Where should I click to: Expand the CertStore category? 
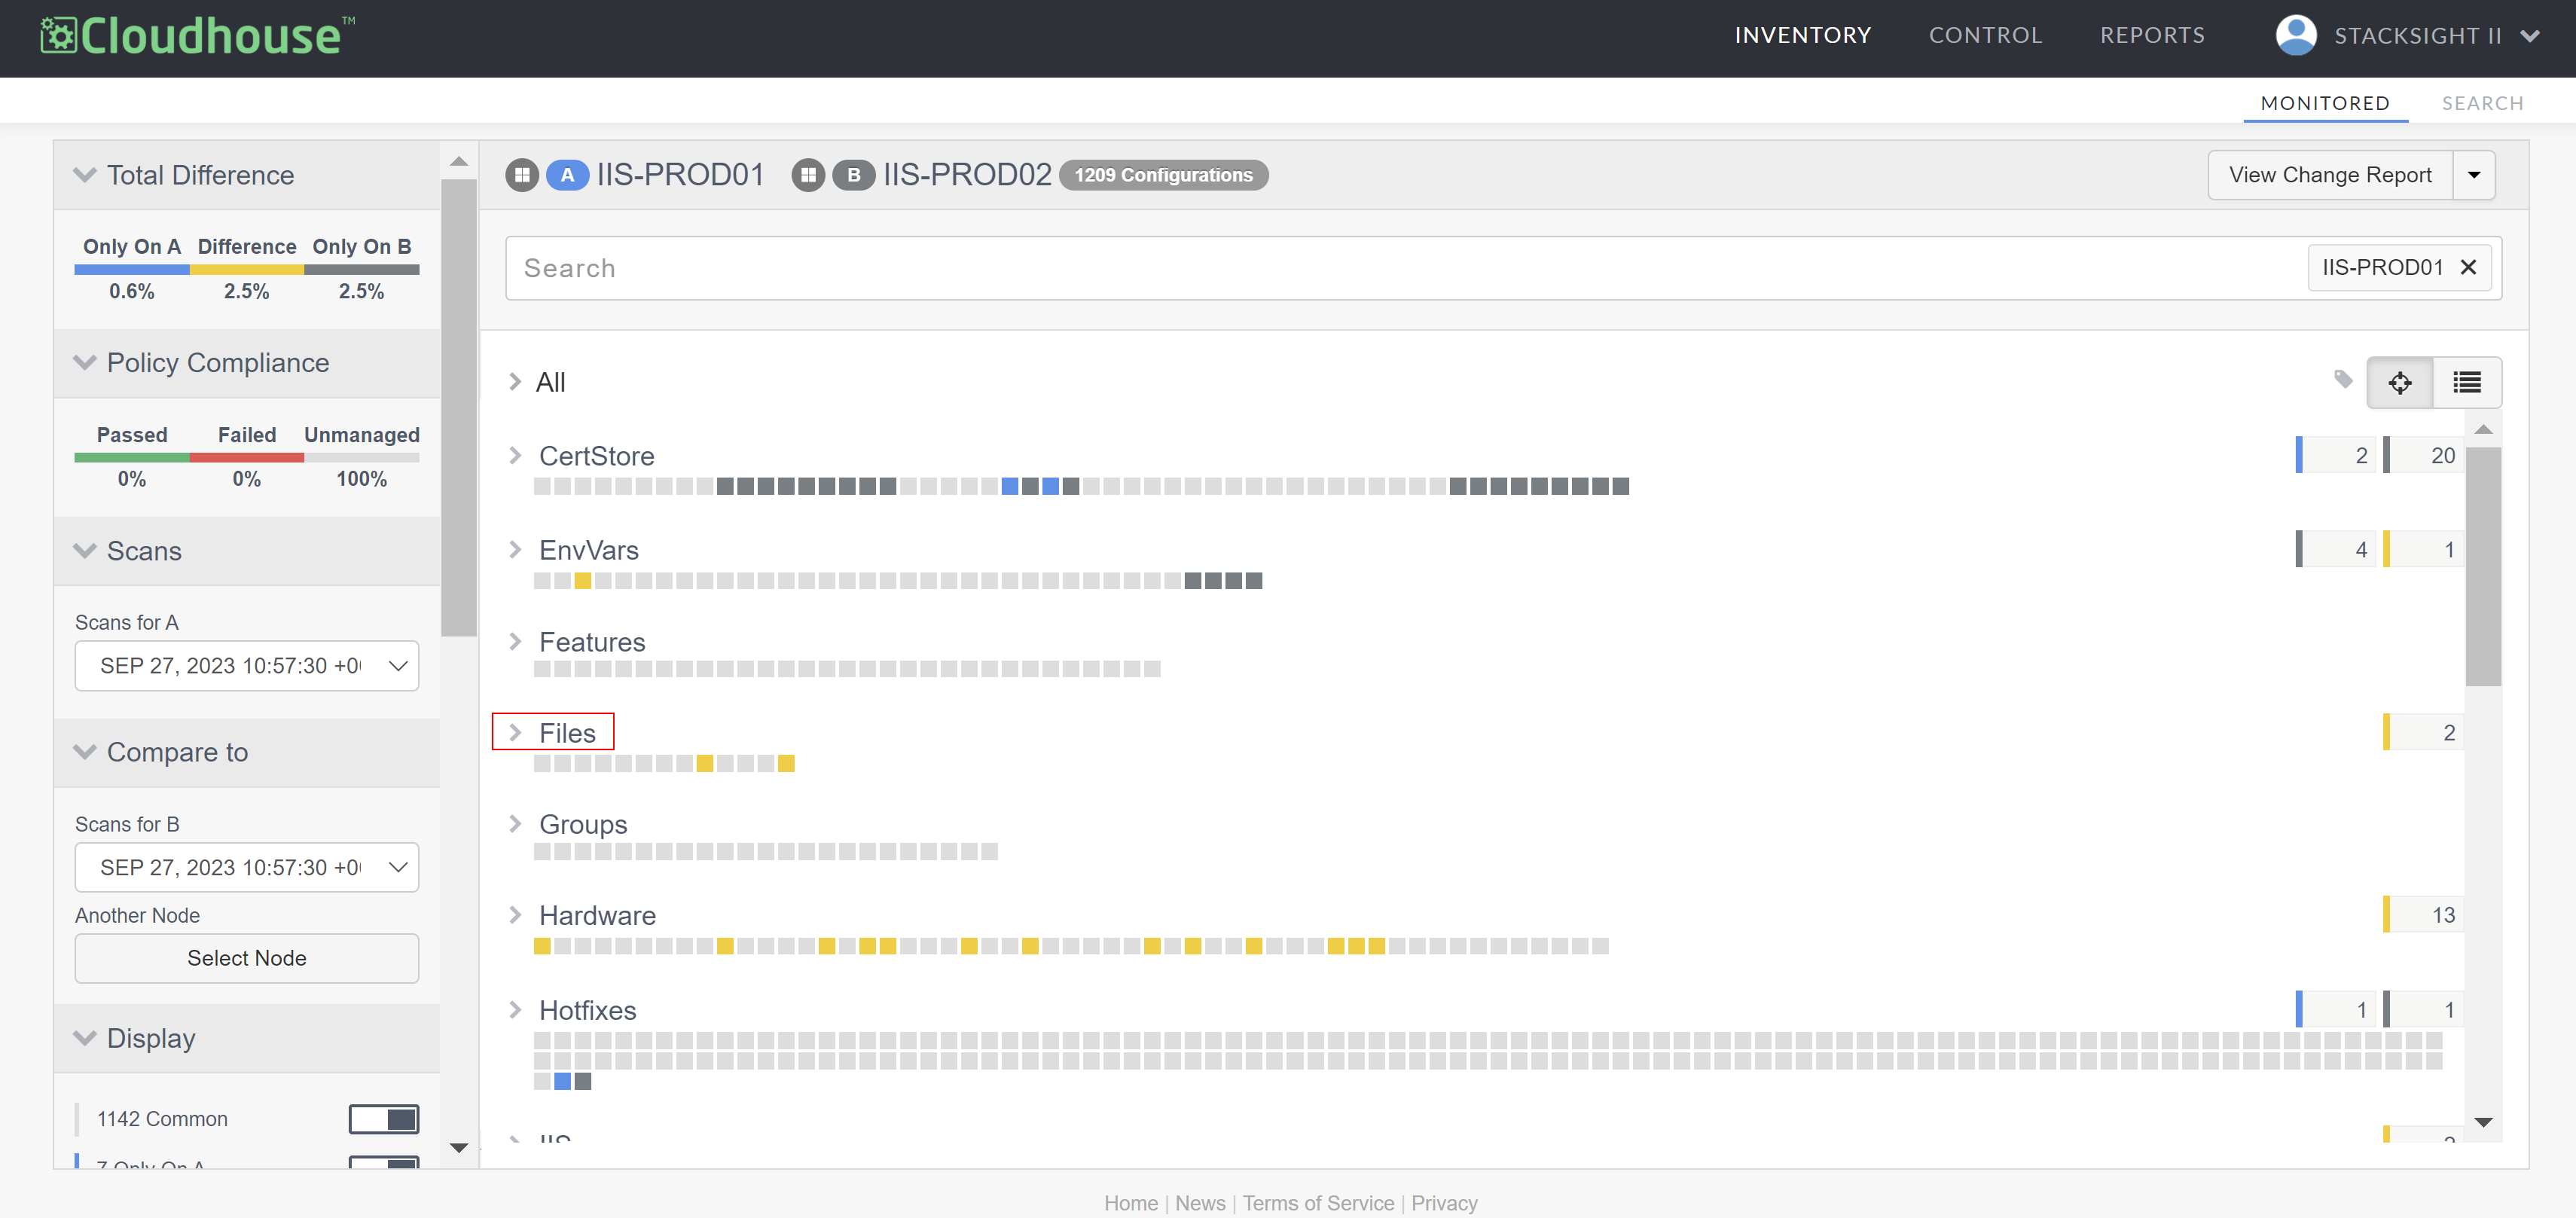tap(515, 455)
